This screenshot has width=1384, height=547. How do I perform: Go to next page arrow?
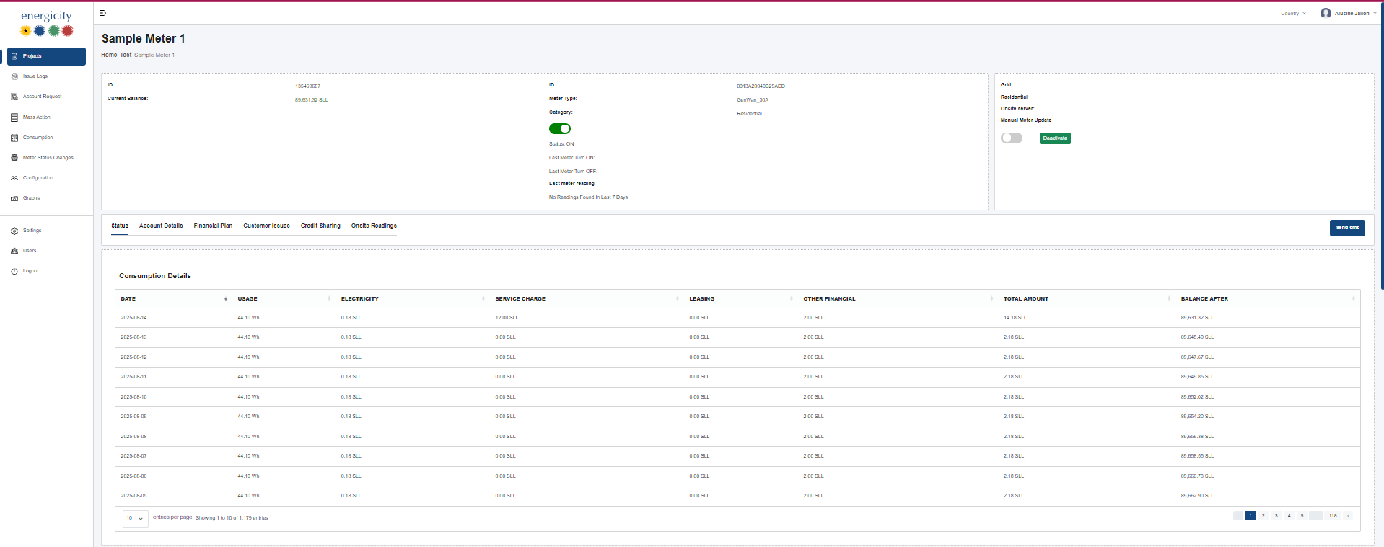point(1347,516)
